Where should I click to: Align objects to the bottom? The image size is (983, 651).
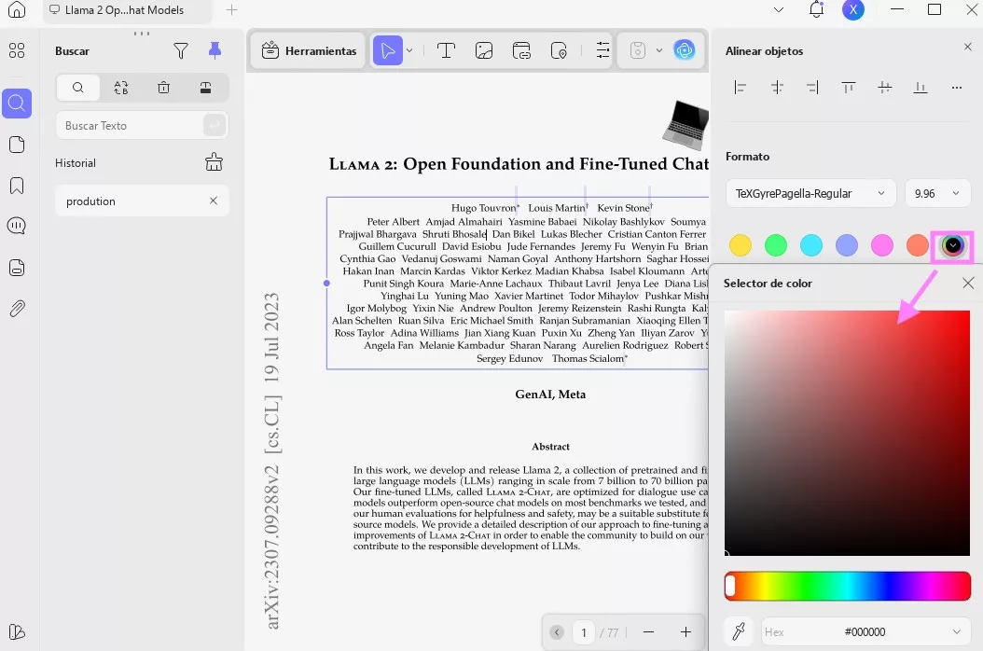pyautogui.click(x=921, y=88)
